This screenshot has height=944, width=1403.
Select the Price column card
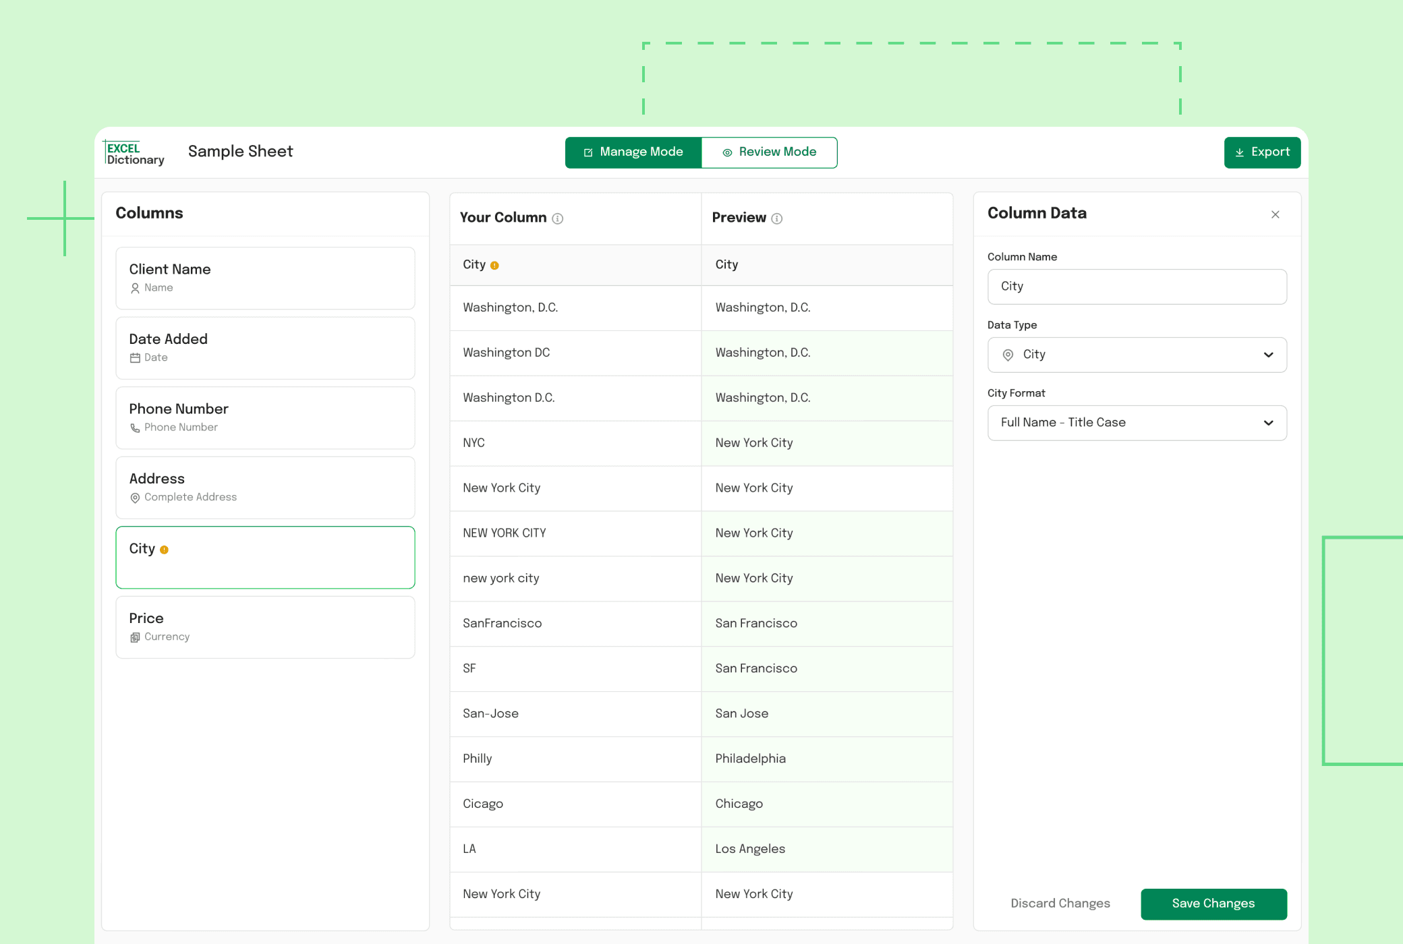click(265, 626)
